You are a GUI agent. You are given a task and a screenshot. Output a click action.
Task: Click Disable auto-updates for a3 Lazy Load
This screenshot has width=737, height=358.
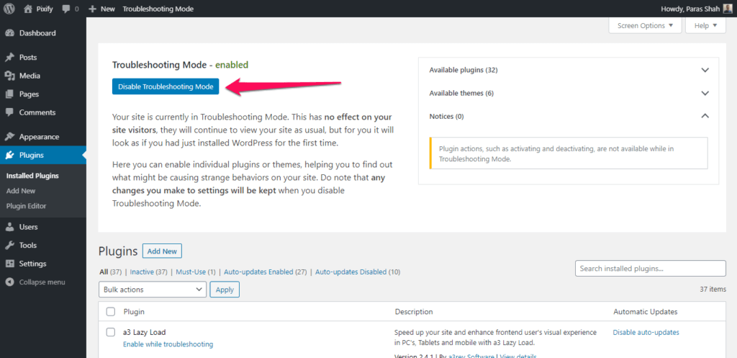click(x=646, y=332)
